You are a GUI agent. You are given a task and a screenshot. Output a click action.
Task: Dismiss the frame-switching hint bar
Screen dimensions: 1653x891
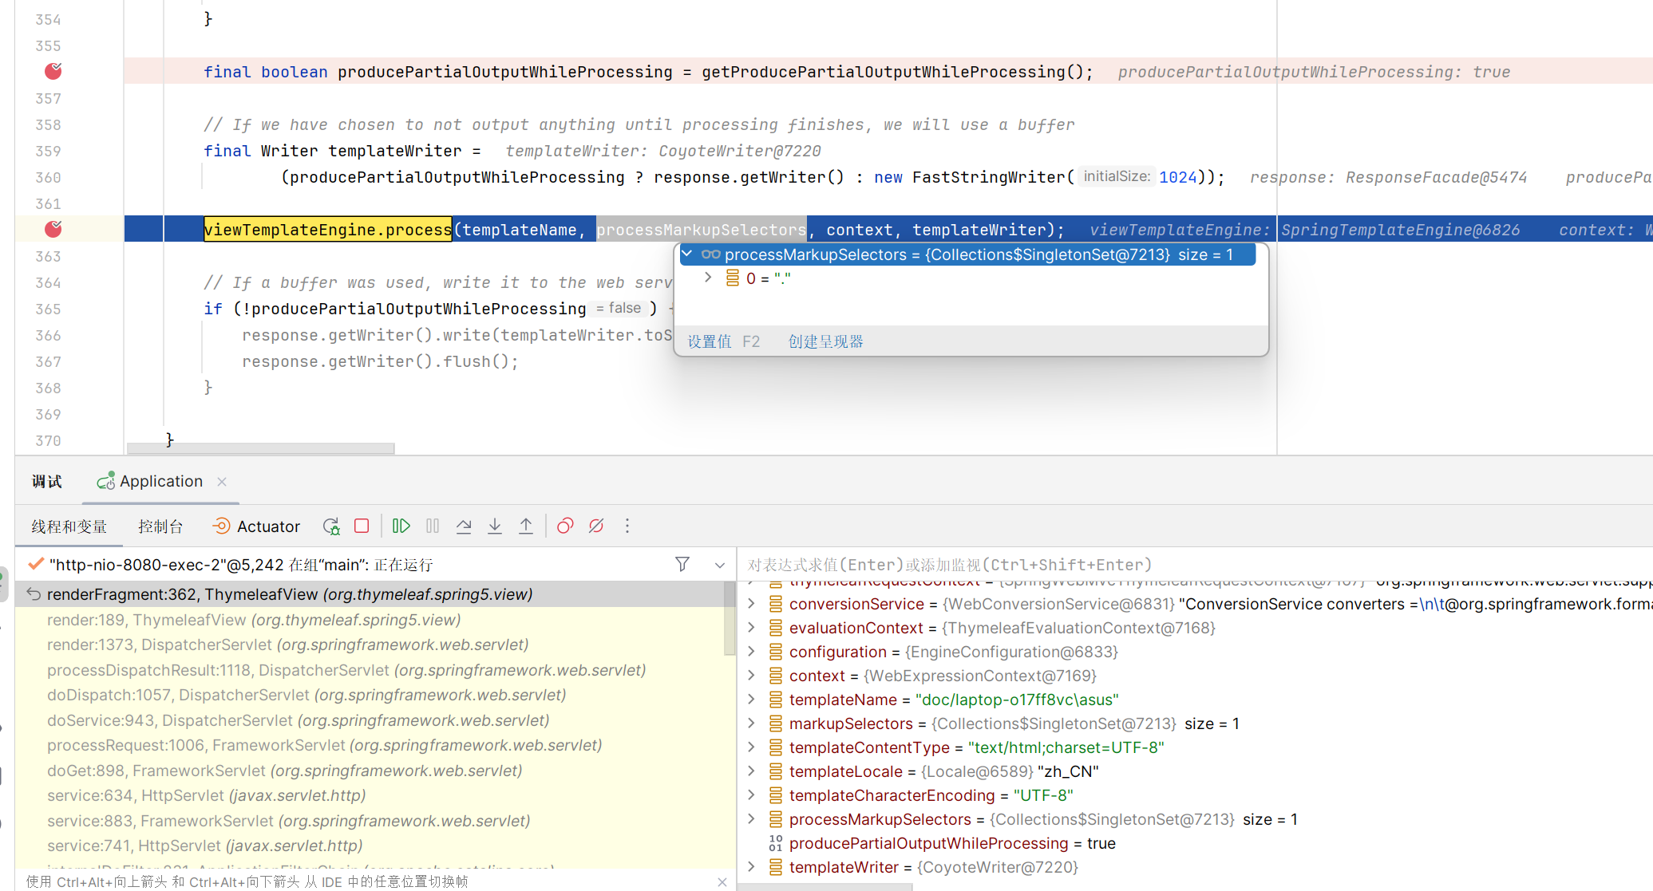point(722,881)
